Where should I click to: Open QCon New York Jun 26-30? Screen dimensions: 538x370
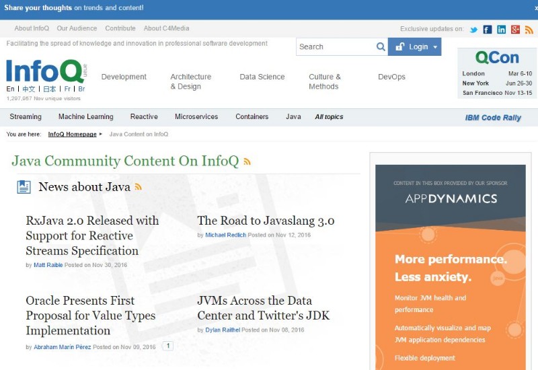click(497, 83)
